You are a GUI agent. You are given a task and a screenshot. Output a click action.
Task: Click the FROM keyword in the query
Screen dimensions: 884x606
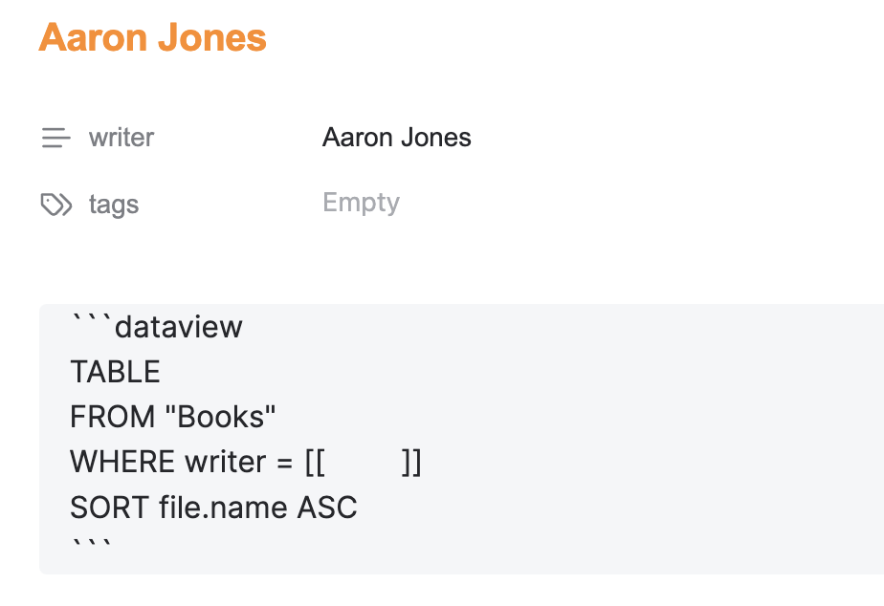(x=112, y=417)
